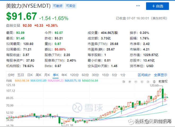Viewport: 175px width, 127px height.
Task: Click the MA10:93.89 indicator label
Action: coord(38,81)
